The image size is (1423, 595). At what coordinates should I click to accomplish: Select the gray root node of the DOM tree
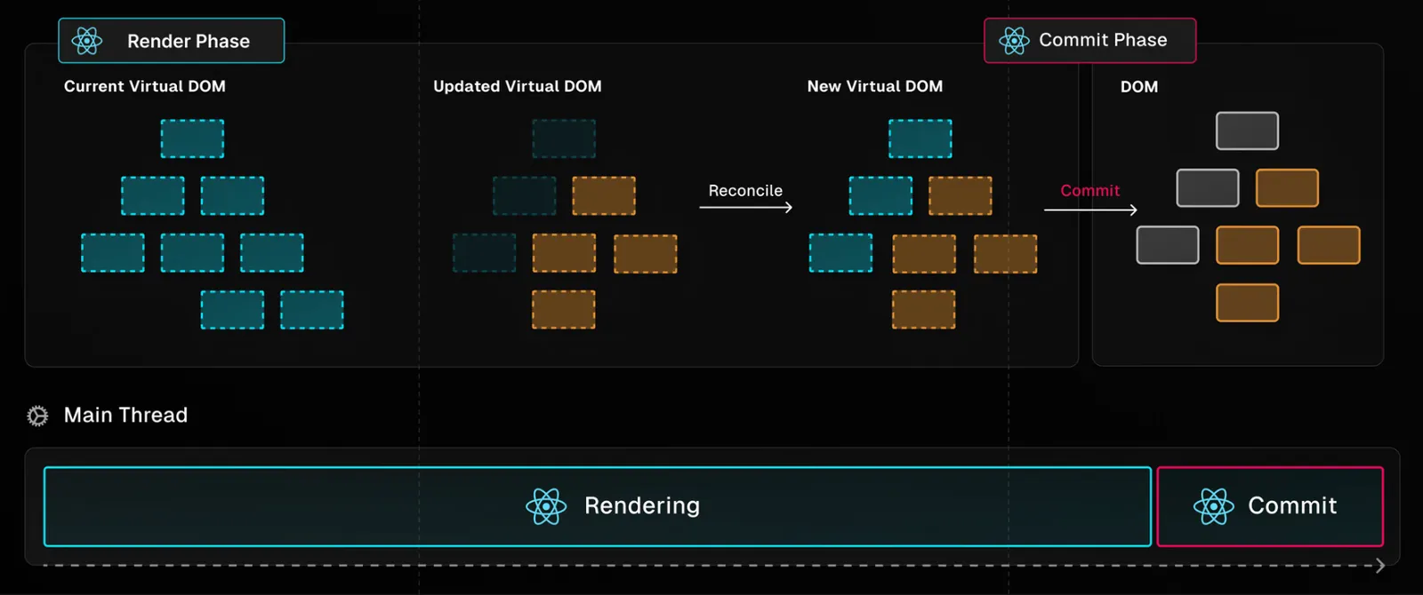tap(1248, 131)
